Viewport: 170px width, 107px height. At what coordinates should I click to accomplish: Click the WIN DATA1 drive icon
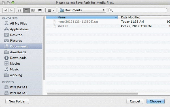(7, 87)
